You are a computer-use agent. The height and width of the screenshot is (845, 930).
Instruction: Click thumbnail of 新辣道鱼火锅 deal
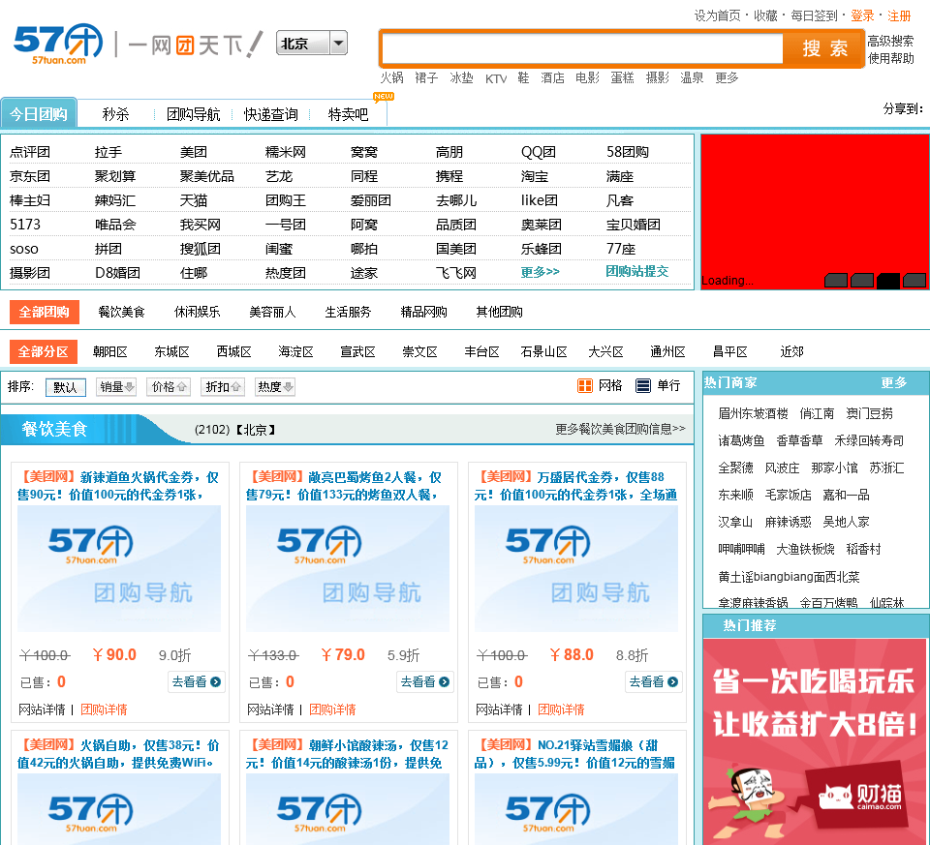(x=119, y=569)
